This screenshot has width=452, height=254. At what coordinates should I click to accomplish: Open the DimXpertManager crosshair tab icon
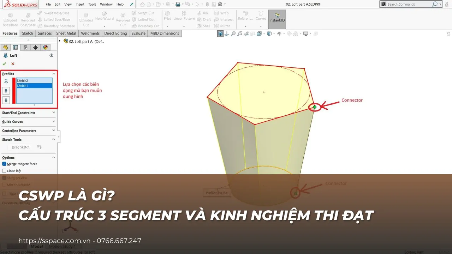click(35, 47)
